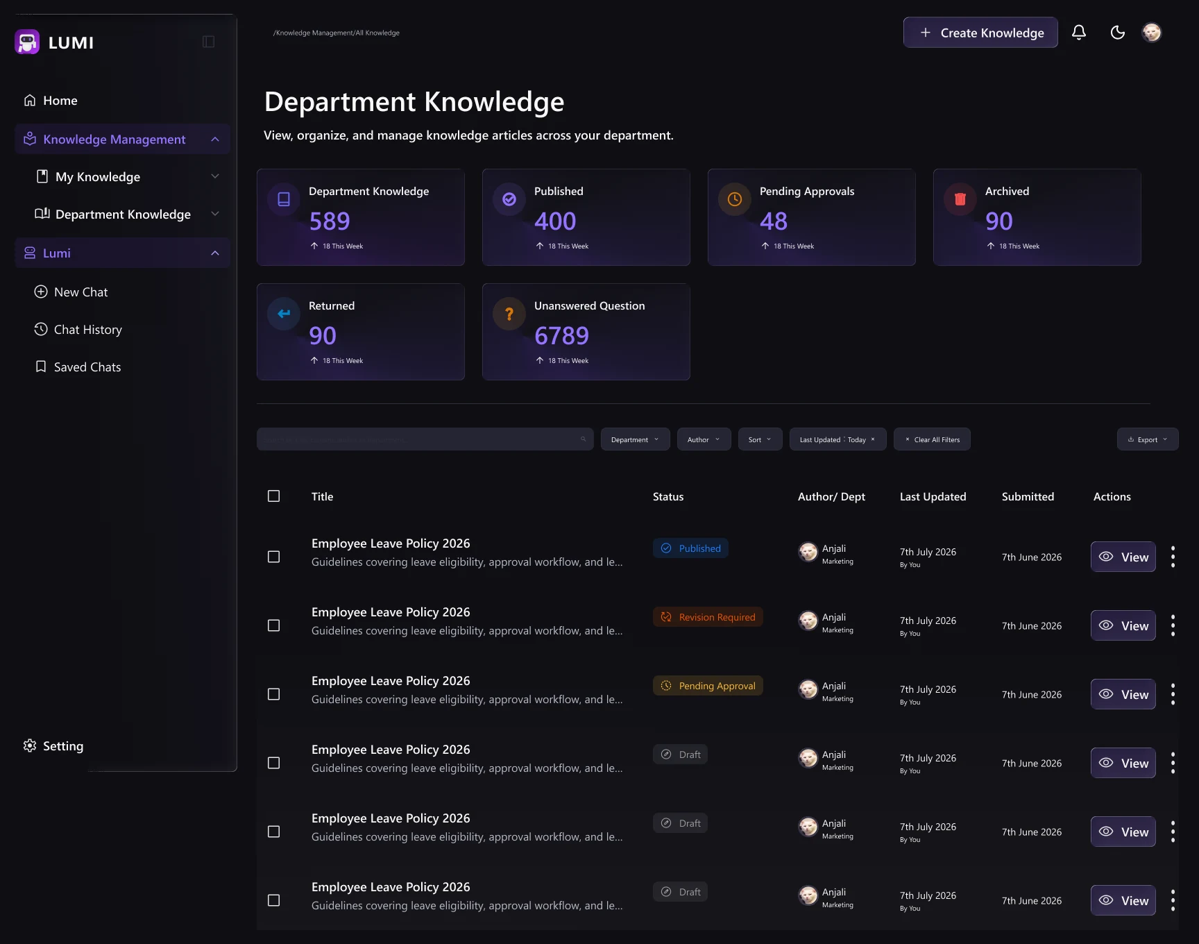Click Clear All Filters button
This screenshot has width=1199, height=944.
coord(932,439)
